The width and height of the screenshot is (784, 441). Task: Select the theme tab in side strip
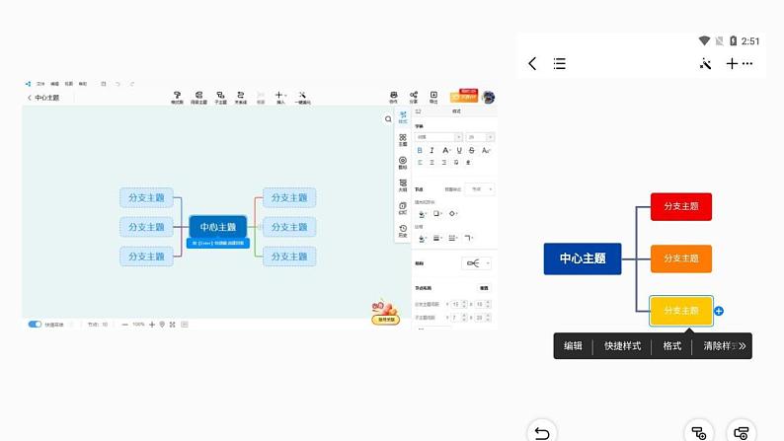click(403, 140)
